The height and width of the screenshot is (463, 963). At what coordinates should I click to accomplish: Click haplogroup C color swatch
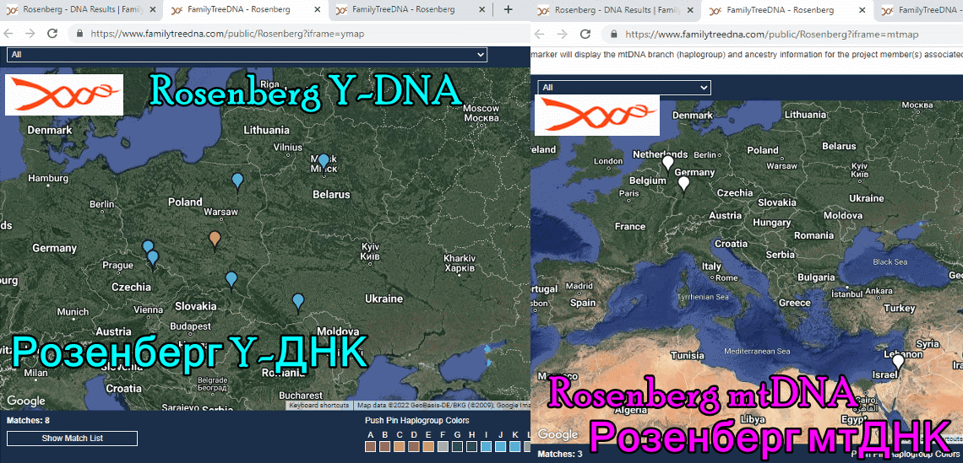click(400, 447)
